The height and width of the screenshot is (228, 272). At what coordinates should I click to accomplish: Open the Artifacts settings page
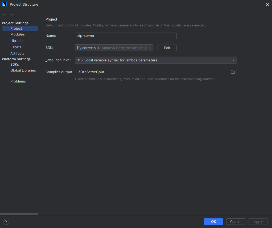17,54
